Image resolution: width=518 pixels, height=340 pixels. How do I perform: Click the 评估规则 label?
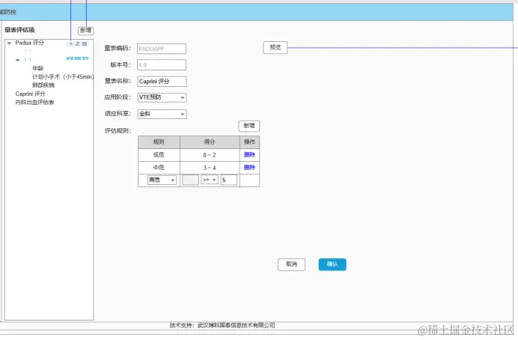tap(118, 131)
